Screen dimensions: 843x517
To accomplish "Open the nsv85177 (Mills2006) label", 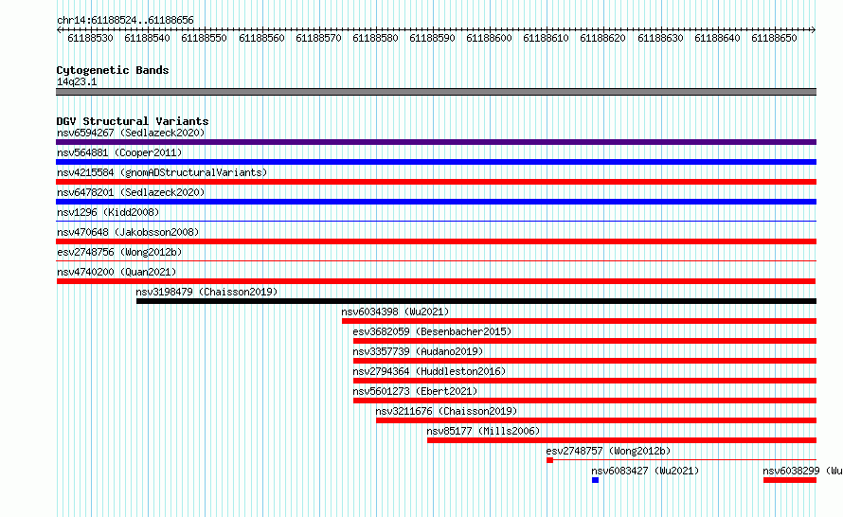I will pyautogui.click(x=483, y=431).
